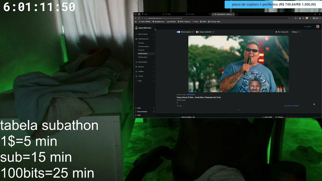322x181 pixels.
Task: Open the Overlays gallery menu item
Action: (x=143, y=47)
